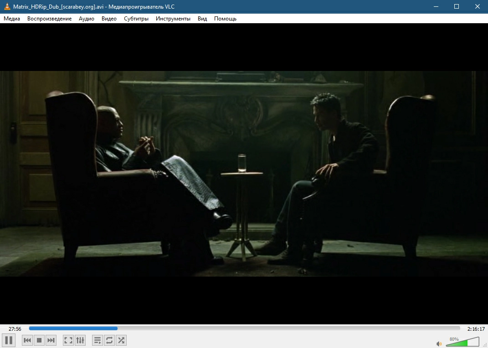
Task: Open the Вид menu
Action: (x=202, y=19)
